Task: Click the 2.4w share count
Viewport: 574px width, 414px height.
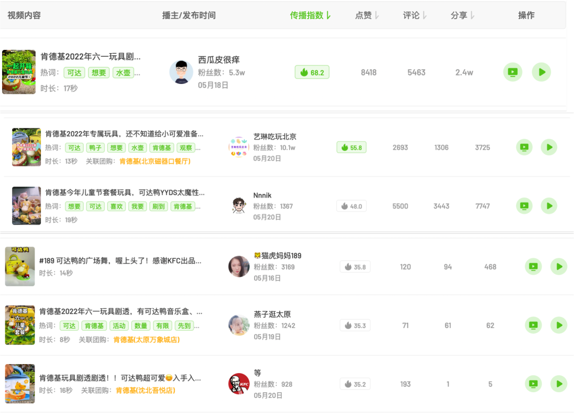Action: click(464, 72)
